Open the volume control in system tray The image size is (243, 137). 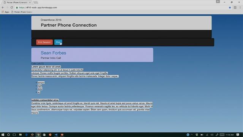(212, 135)
